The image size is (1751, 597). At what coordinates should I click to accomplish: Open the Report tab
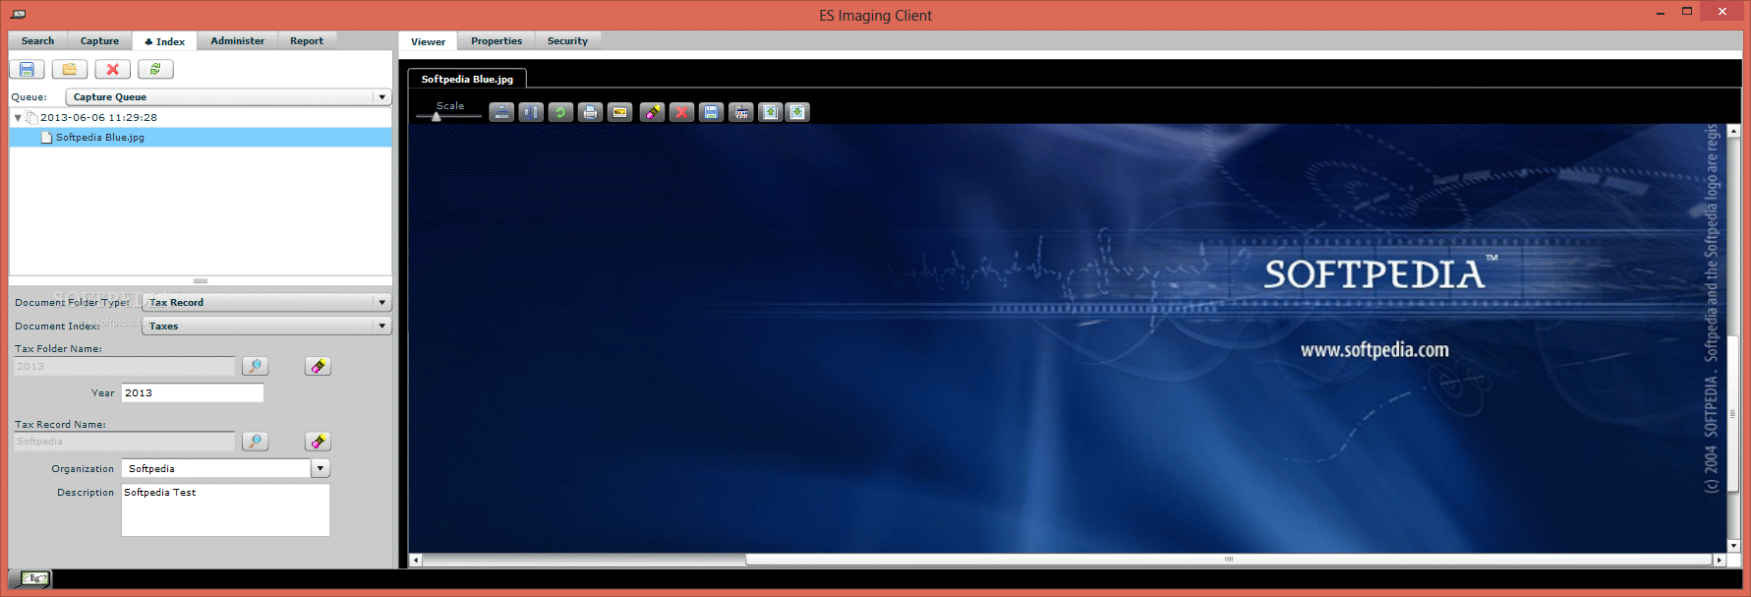point(307,40)
